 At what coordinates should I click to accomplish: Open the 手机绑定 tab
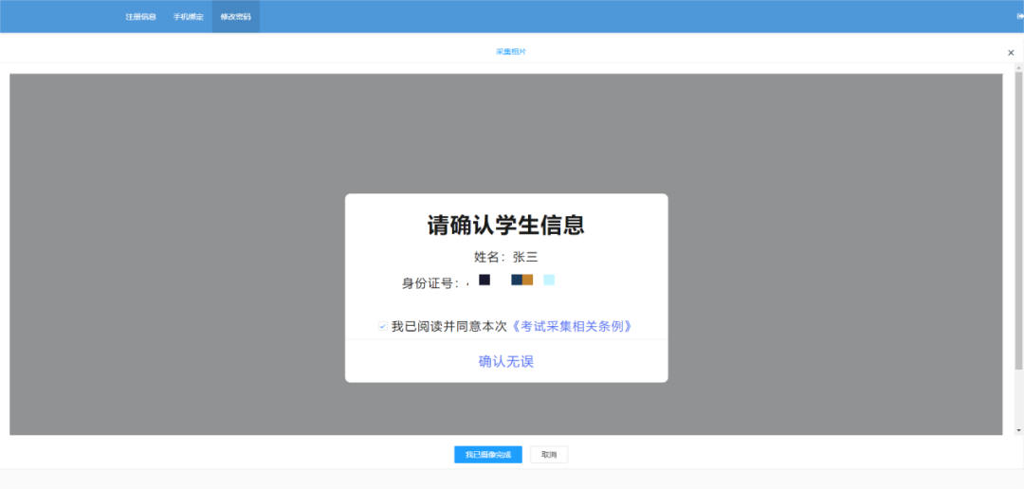pos(188,17)
